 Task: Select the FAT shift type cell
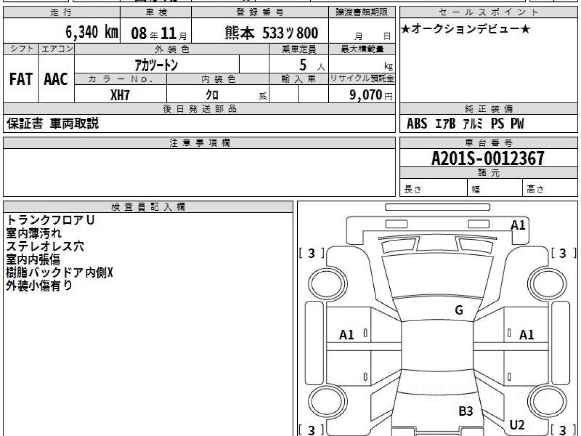coord(21,79)
